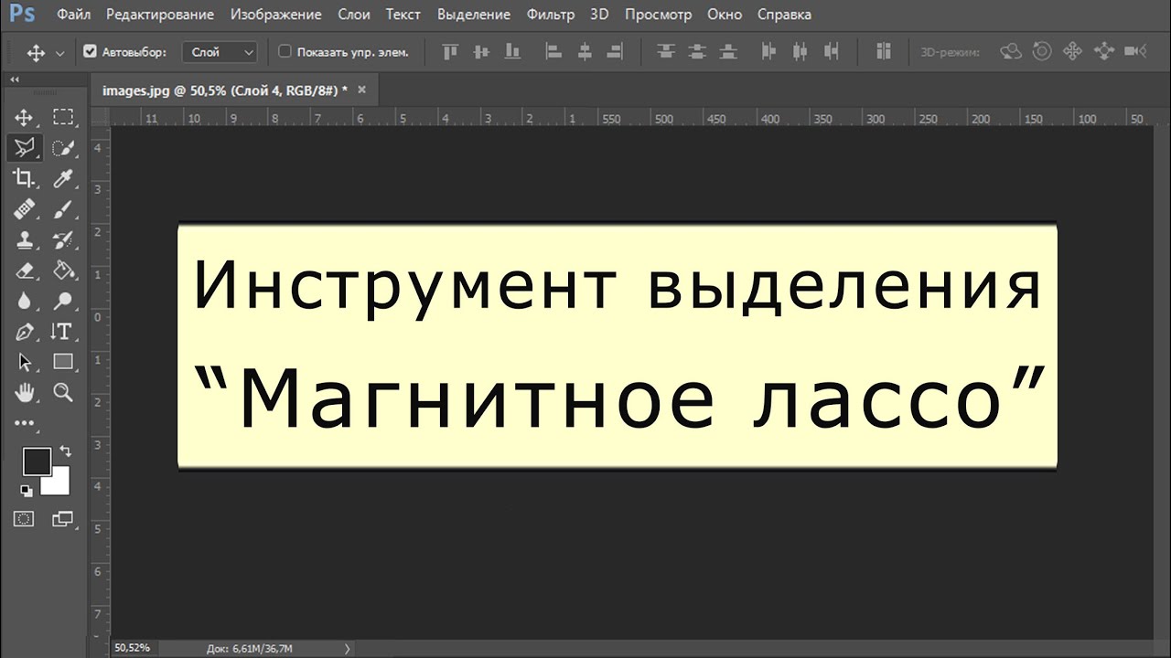This screenshot has height=658, width=1171.
Task: Select 3D orbit mode icon
Action: click(x=1011, y=52)
